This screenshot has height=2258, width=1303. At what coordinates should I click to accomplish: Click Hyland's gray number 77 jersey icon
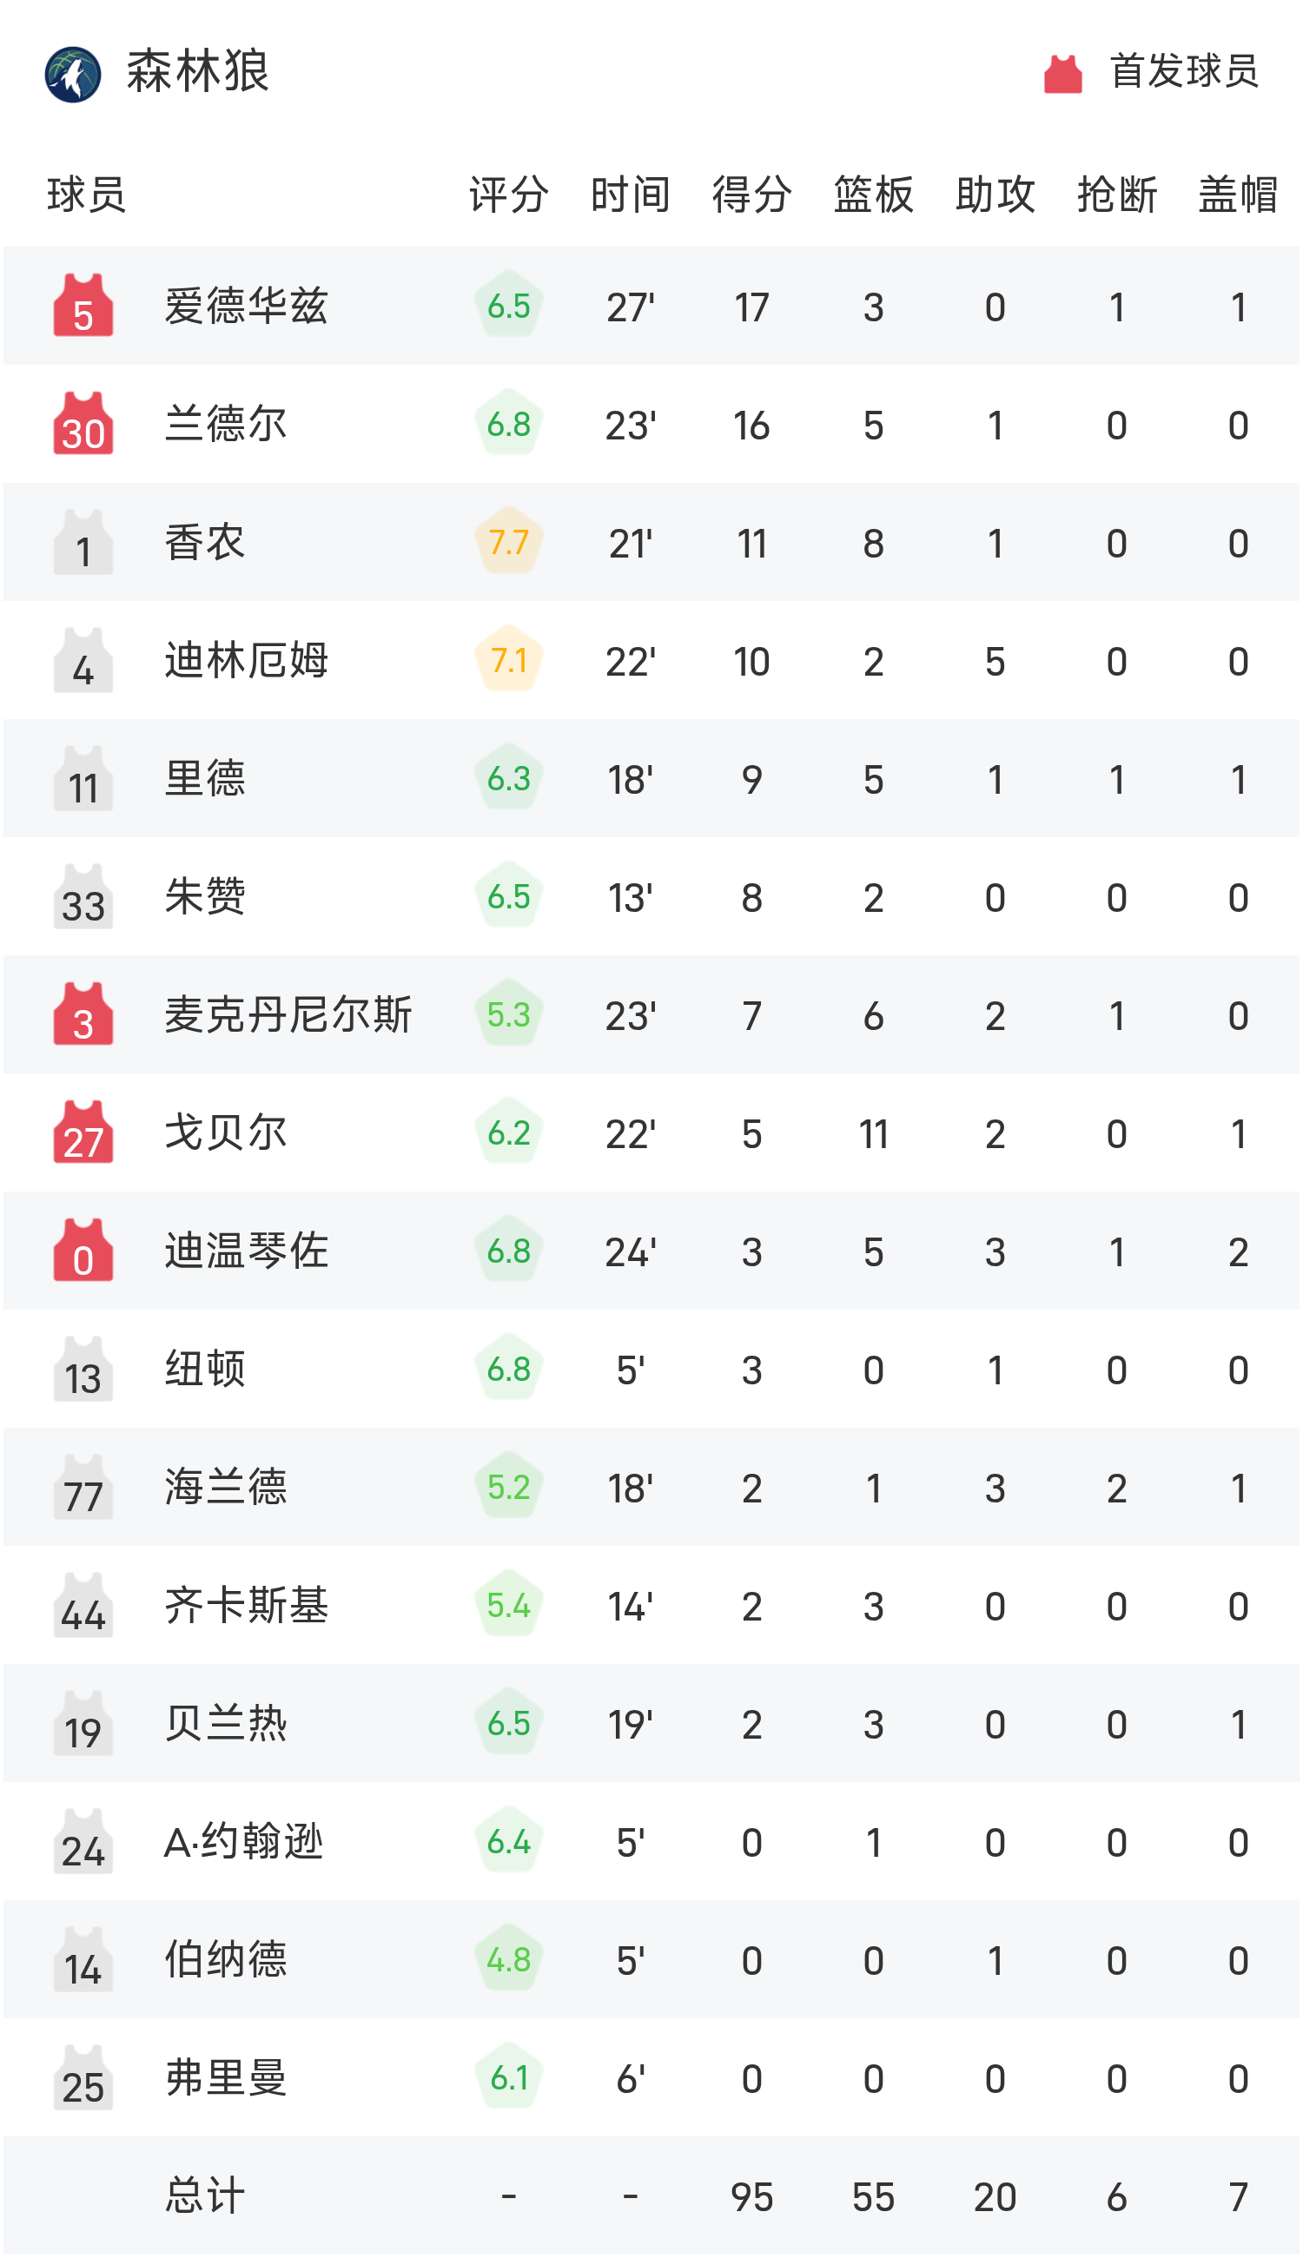[x=83, y=1487]
